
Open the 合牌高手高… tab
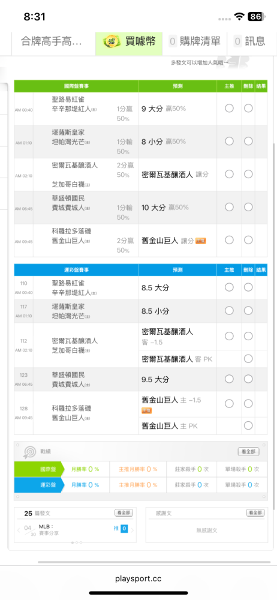pos(52,41)
